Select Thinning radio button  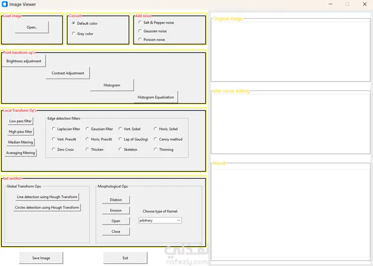coord(156,149)
